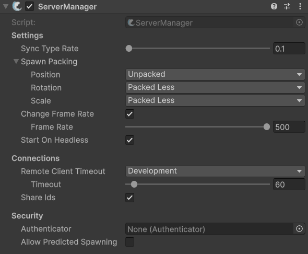308x254 pixels.
Task: Uncheck Start On Headless
Action: (130, 140)
